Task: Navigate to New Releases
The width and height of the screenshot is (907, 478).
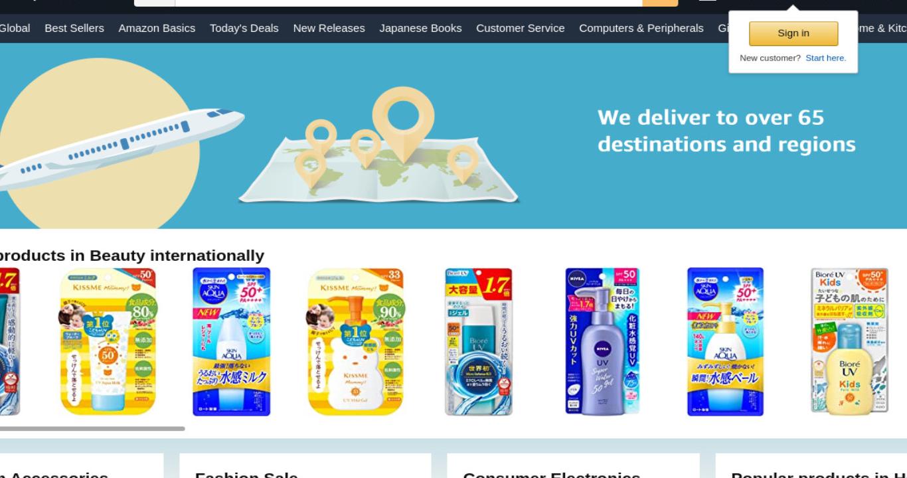Action: pyautogui.click(x=329, y=28)
